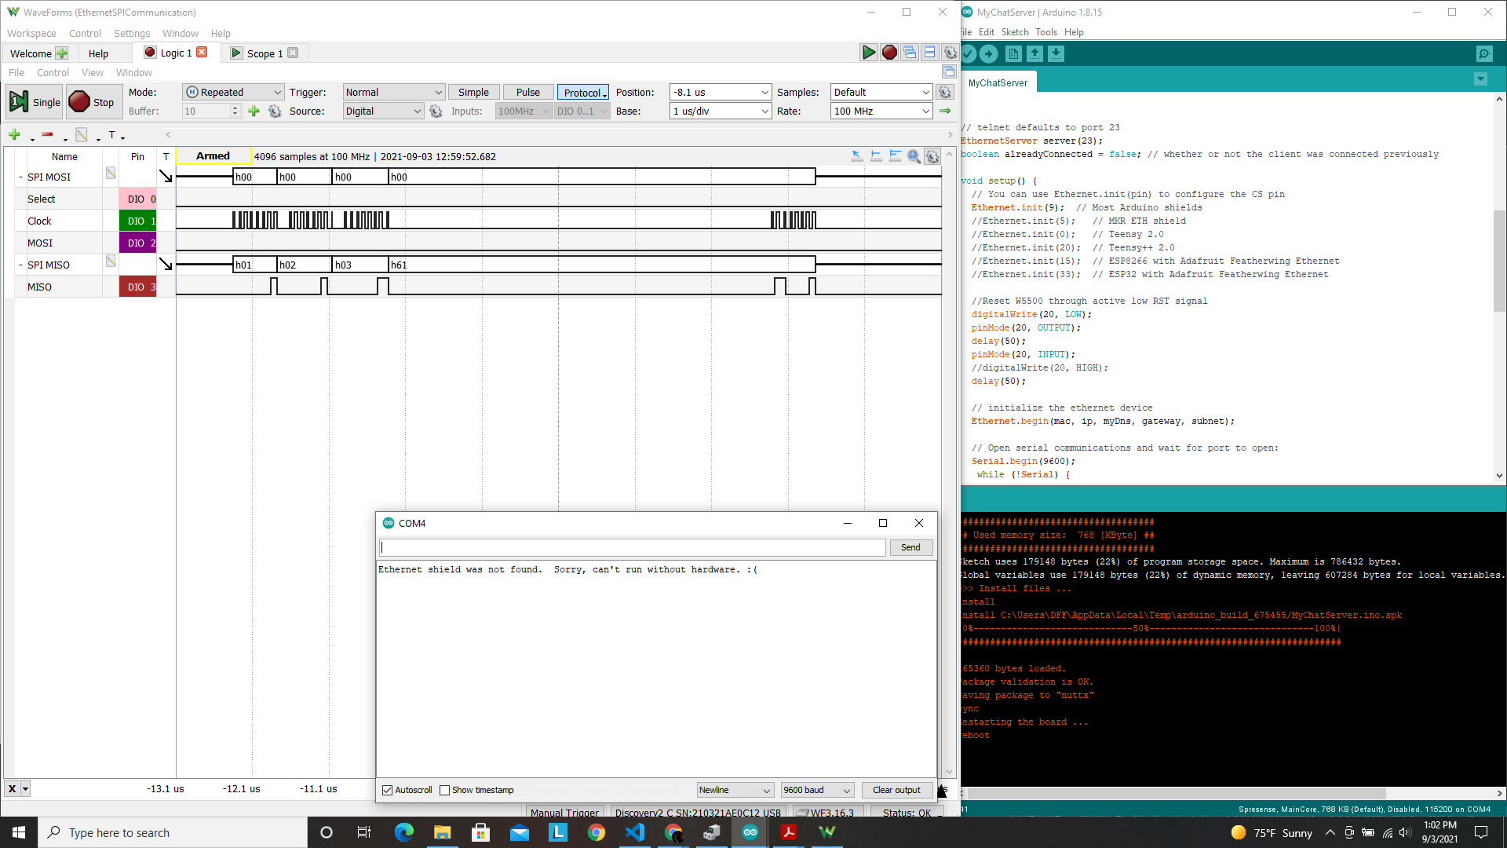Viewport: 1507px width, 848px height.
Task: Select the Protocol trigger mode button
Action: click(583, 92)
